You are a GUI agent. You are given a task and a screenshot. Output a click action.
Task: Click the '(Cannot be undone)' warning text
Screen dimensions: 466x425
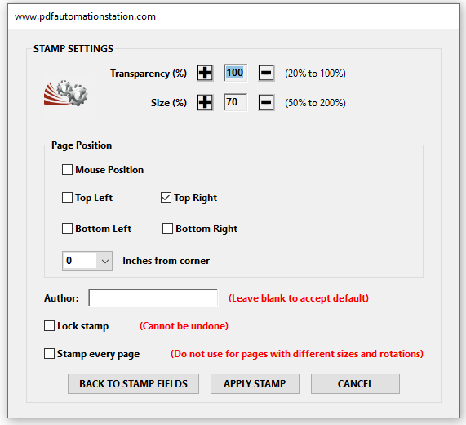(x=184, y=326)
